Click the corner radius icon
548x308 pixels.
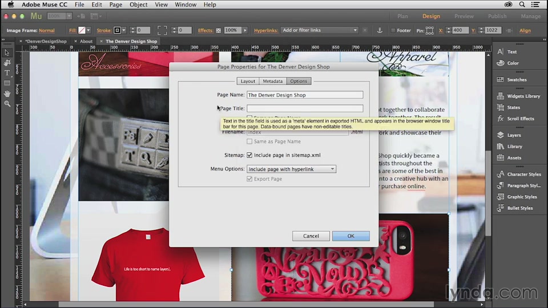pyautogui.click(x=162, y=30)
